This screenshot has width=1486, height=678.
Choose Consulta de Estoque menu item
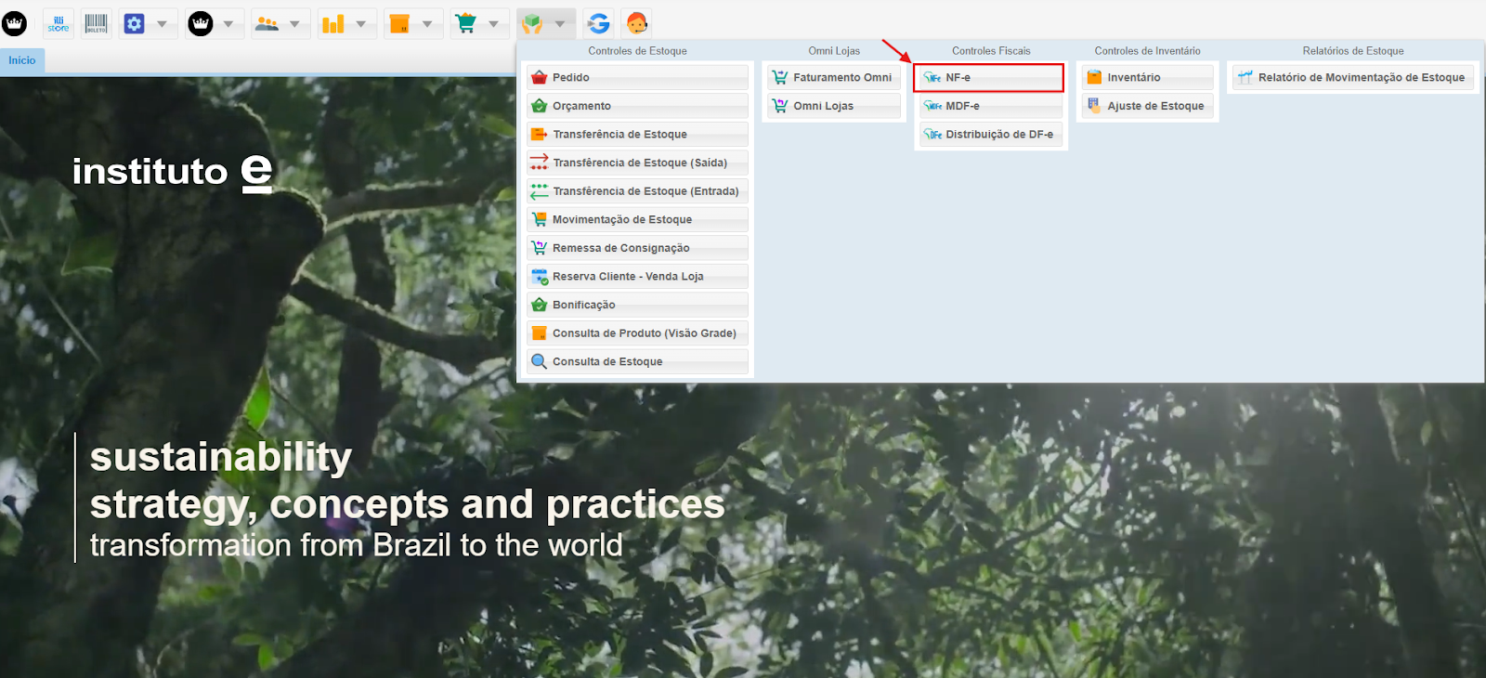click(x=637, y=362)
